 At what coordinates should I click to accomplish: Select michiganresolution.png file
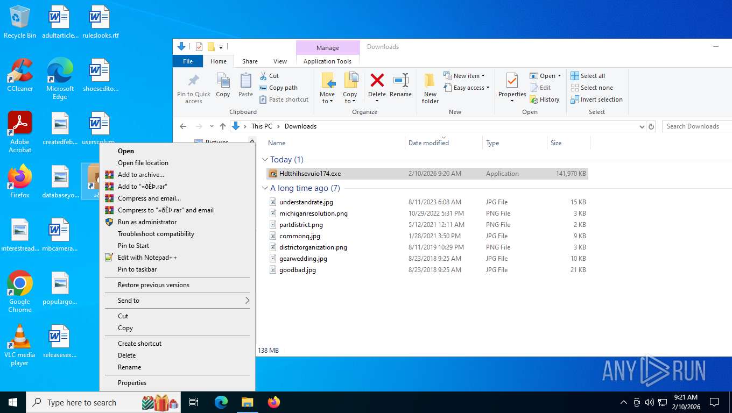[x=313, y=213]
